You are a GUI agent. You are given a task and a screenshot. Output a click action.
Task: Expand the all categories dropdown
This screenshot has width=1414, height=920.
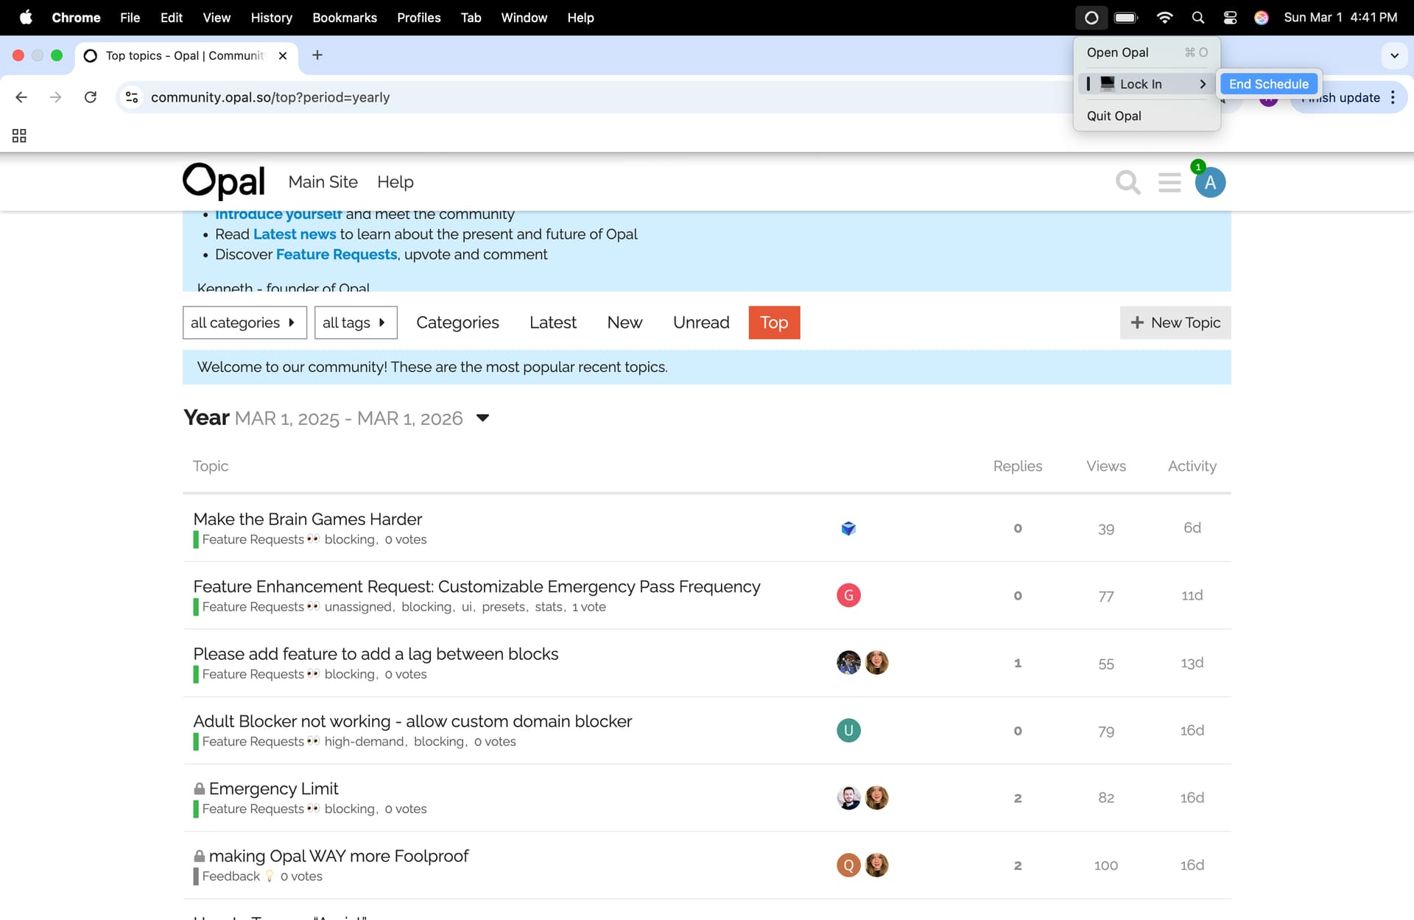point(244,323)
